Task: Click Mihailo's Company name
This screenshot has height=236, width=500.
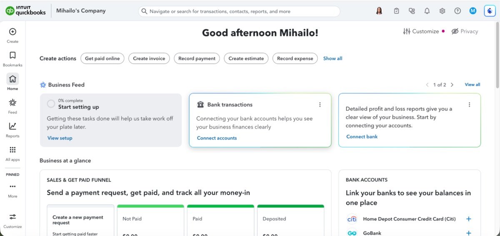Action: click(81, 11)
